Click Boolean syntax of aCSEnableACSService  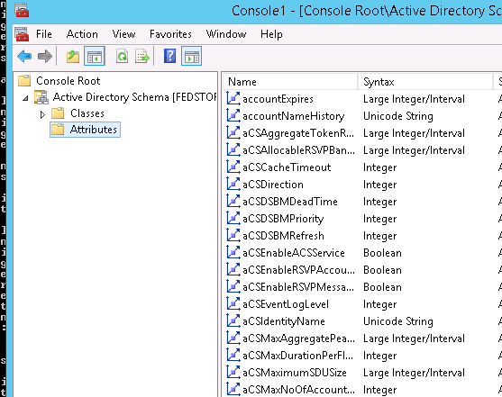click(382, 253)
